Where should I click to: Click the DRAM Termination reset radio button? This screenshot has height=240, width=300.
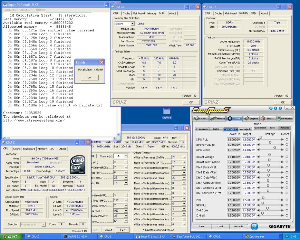(x=287, y=162)
